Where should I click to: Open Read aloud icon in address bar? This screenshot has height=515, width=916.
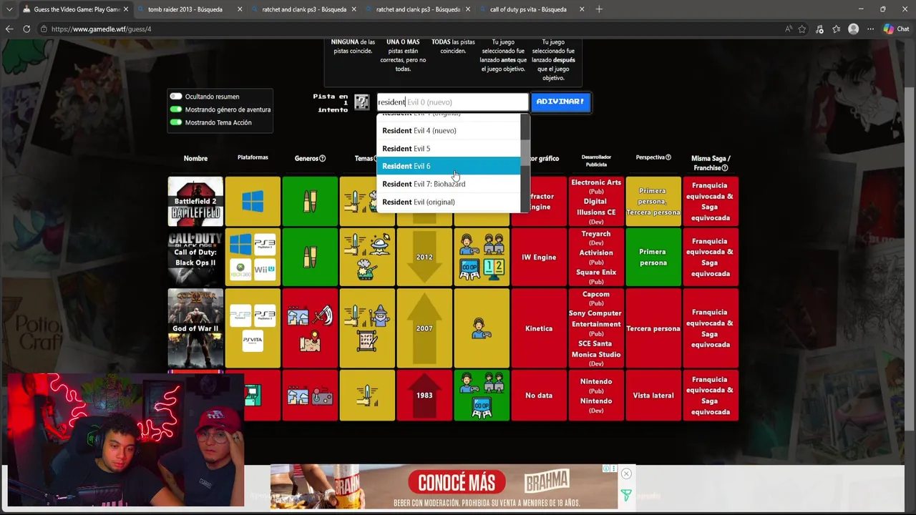pyautogui.click(x=788, y=29)
